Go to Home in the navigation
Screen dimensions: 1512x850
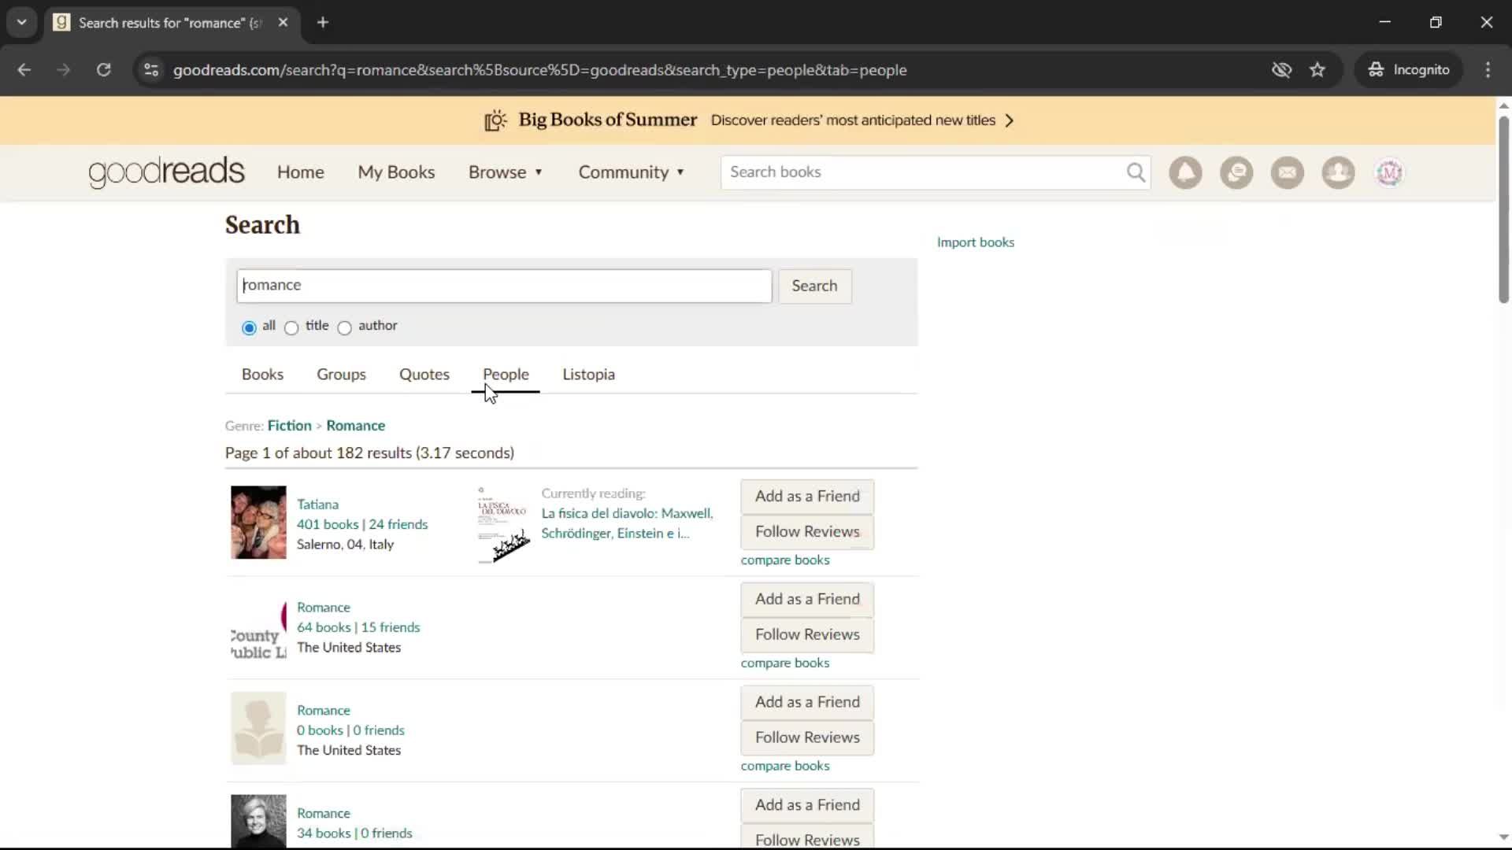point(300,172)
